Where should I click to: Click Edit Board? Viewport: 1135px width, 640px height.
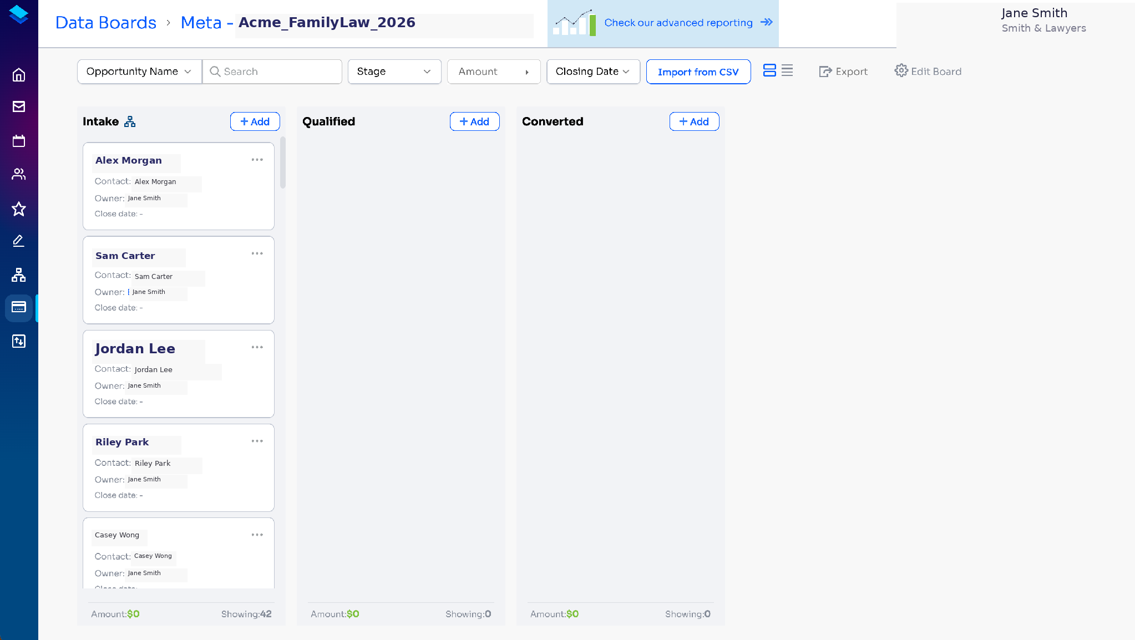[928, 71]
